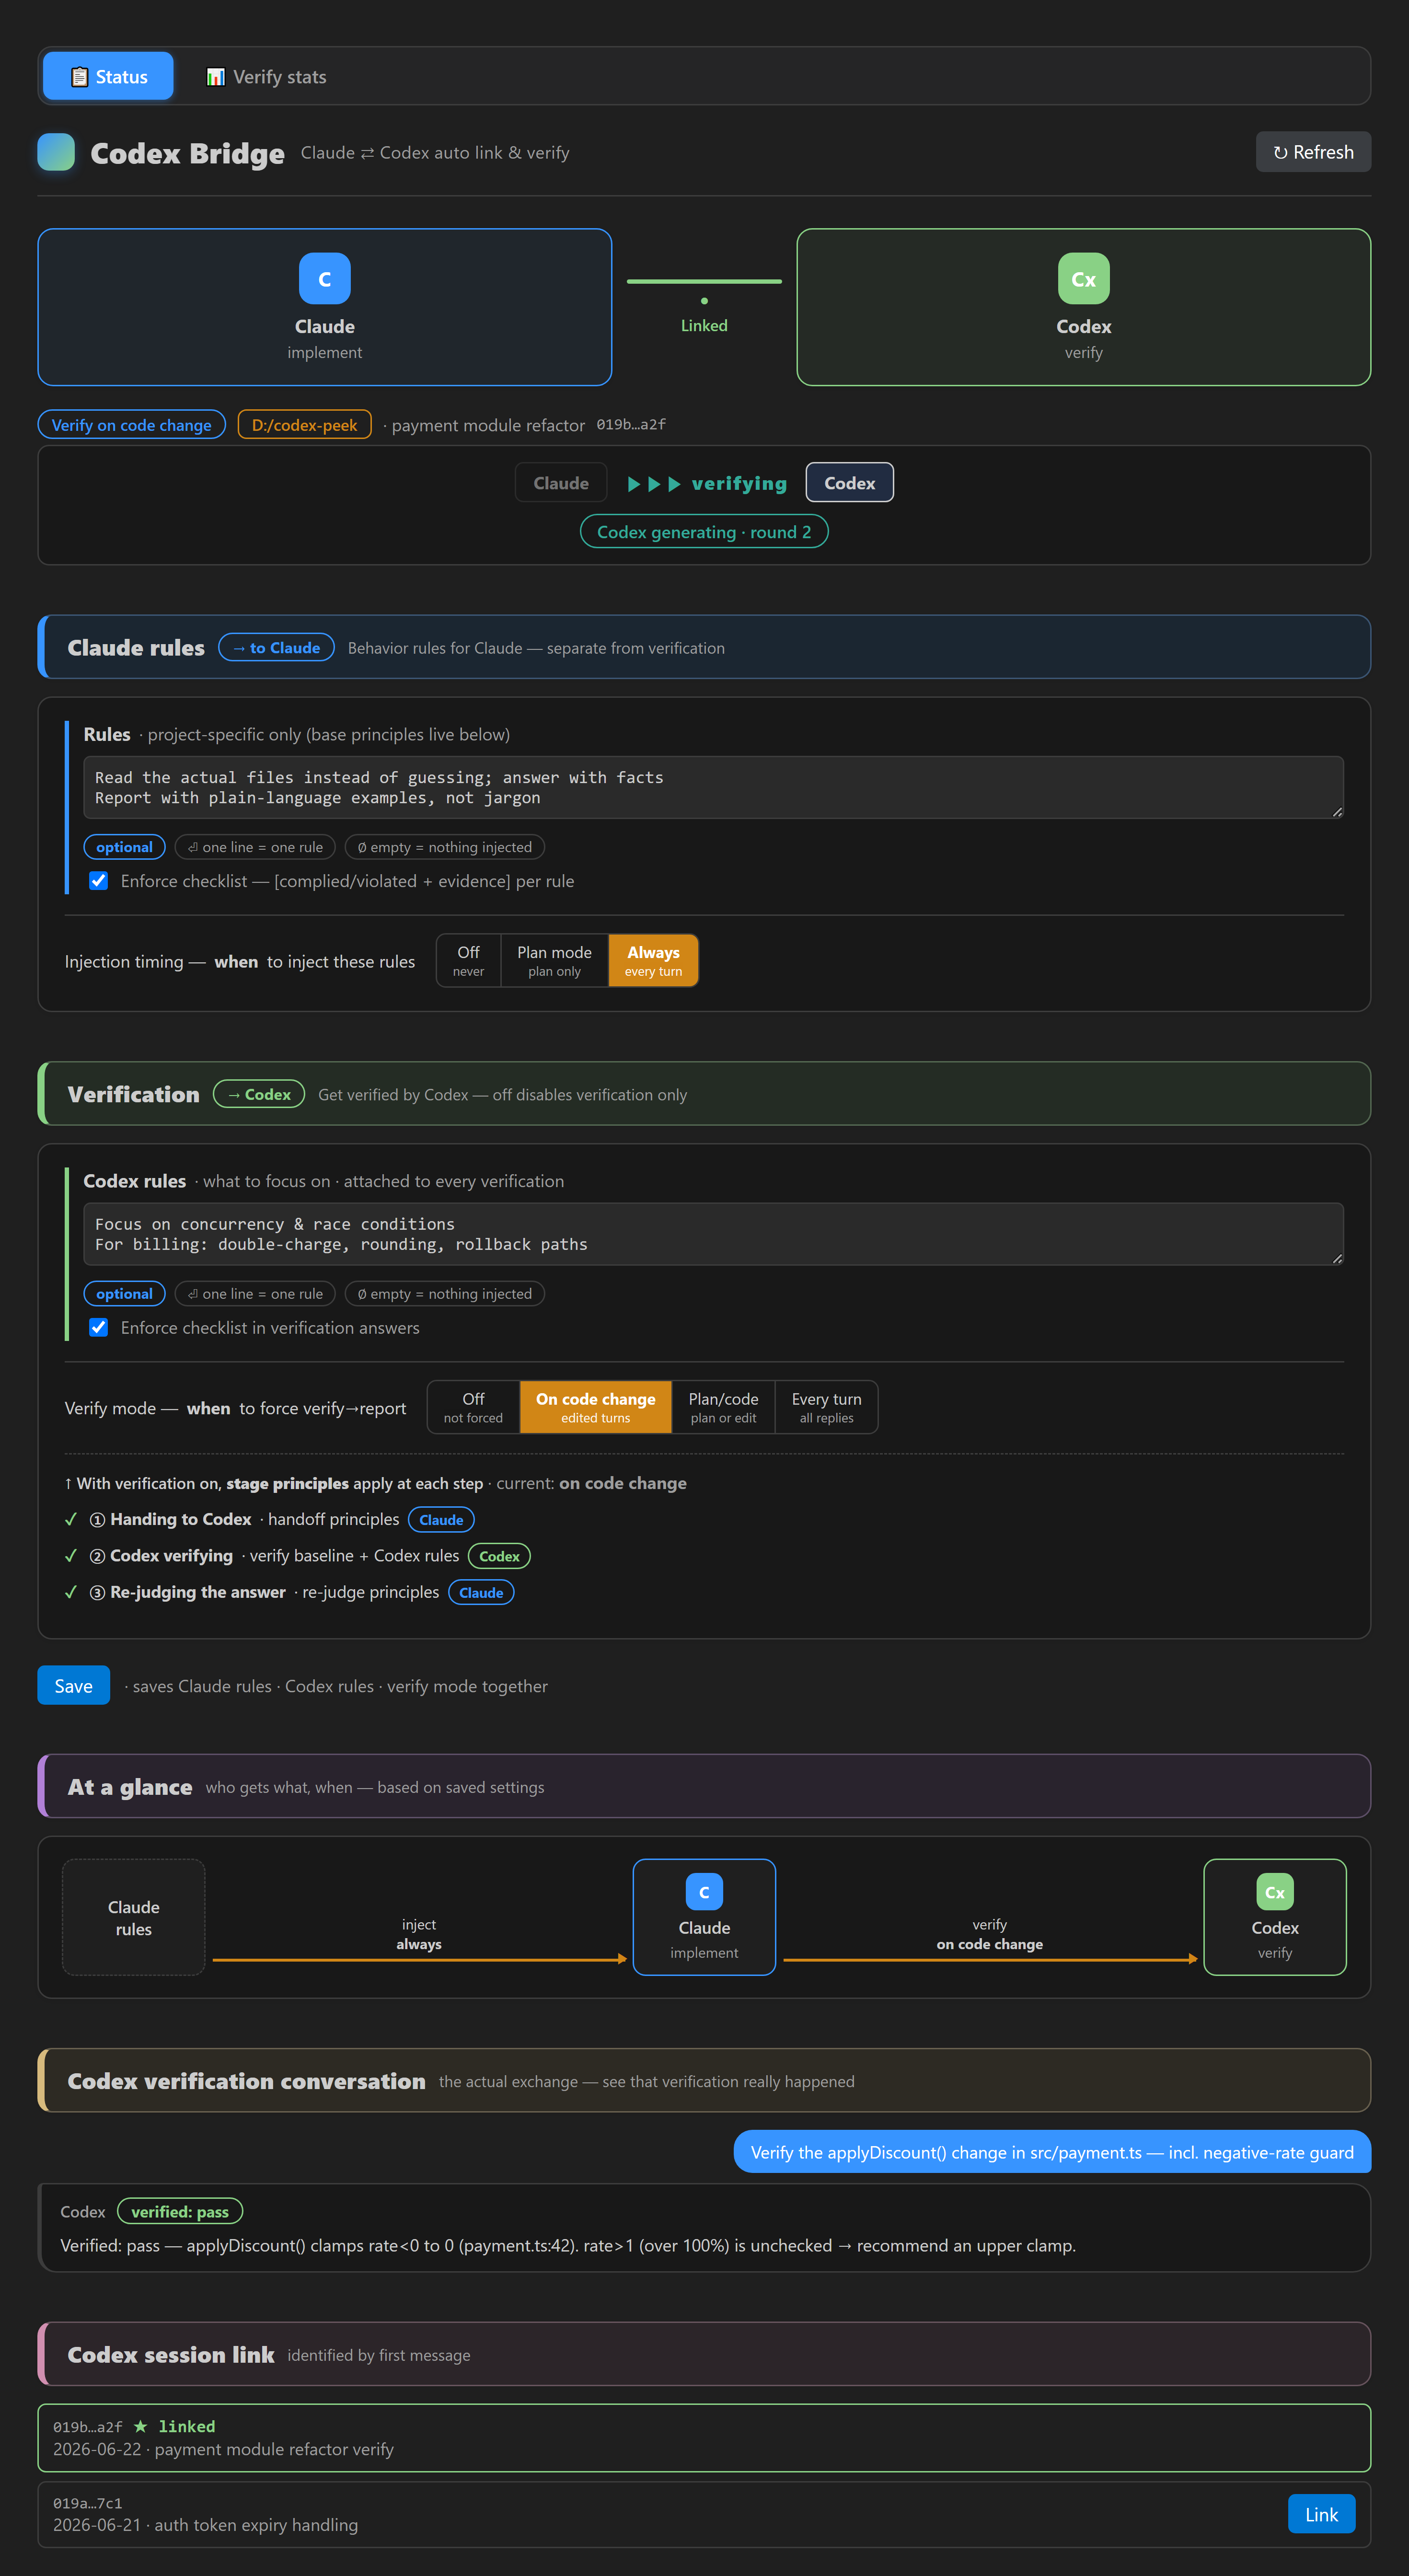The height and width of the screenshot is (2576, 1409).
Task: Select Plan/code verify mode
Action: pos(723,1408)
